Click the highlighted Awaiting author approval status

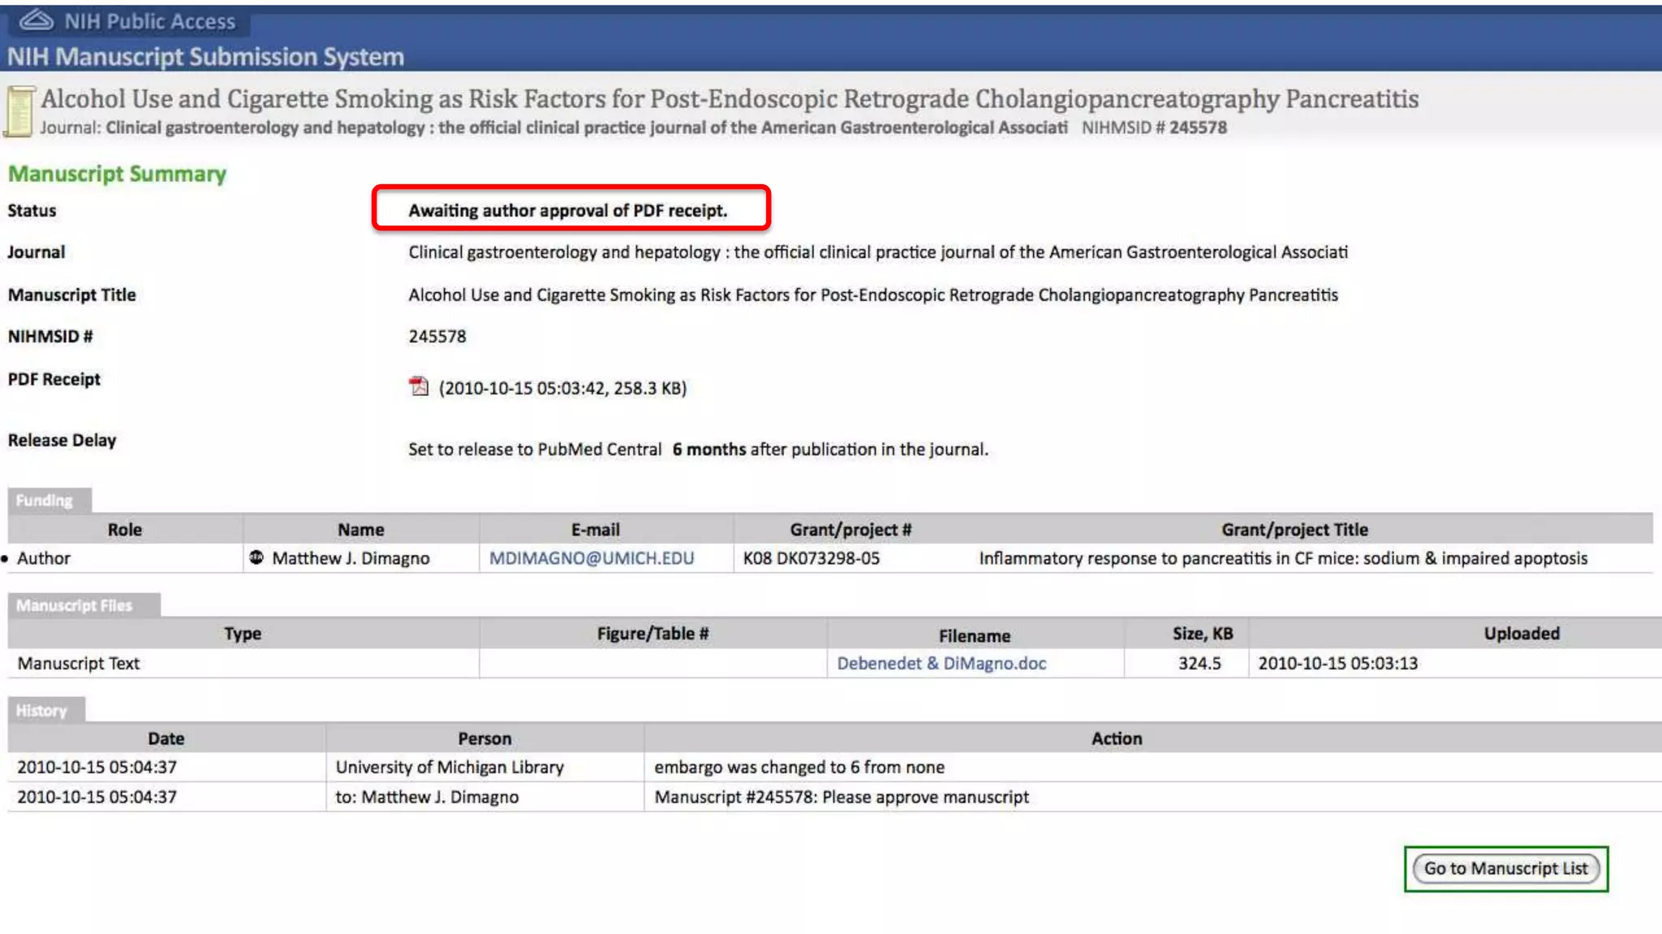568,210
